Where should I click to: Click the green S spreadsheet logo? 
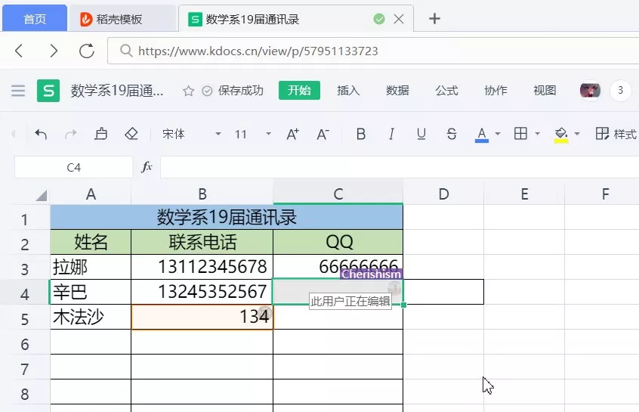(x=48, y=91)
